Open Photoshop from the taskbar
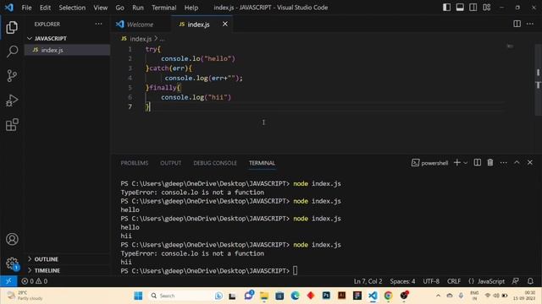Image resolution: width=542 pixels, height=304 pixels. pyautogui.click(x=326, y=296)
